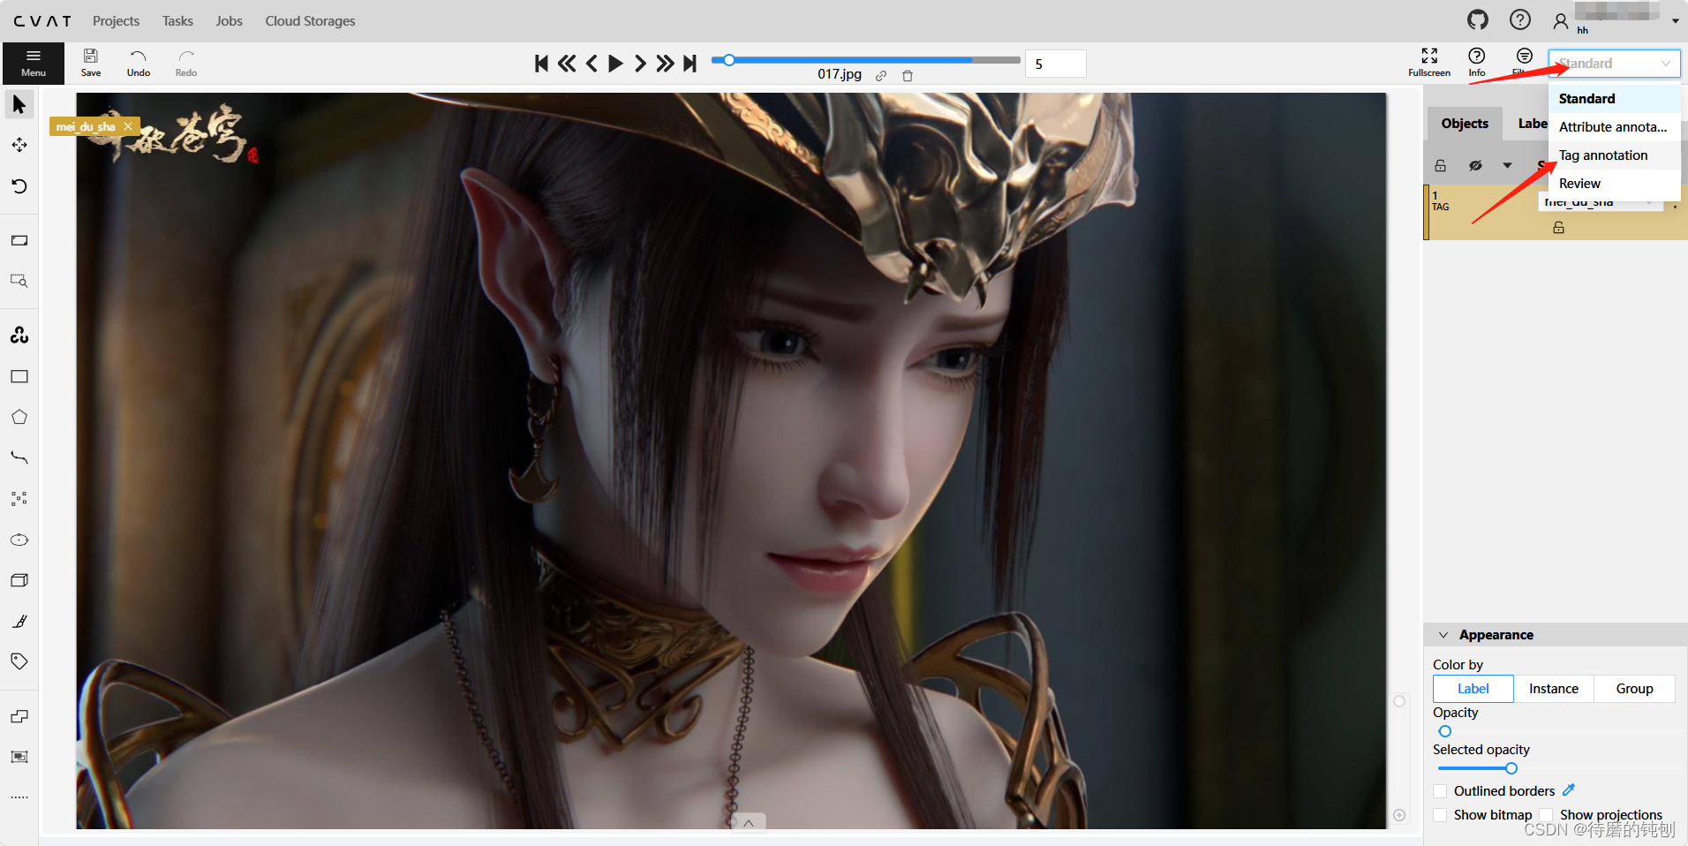Lock all objects in sidebar header

click(x=1441, y=165)
